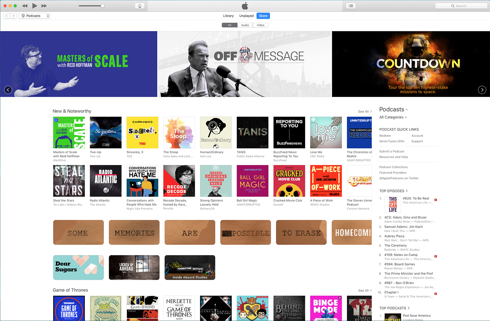Select the All filter segment
Screen dimensions: 490x321
230,25
